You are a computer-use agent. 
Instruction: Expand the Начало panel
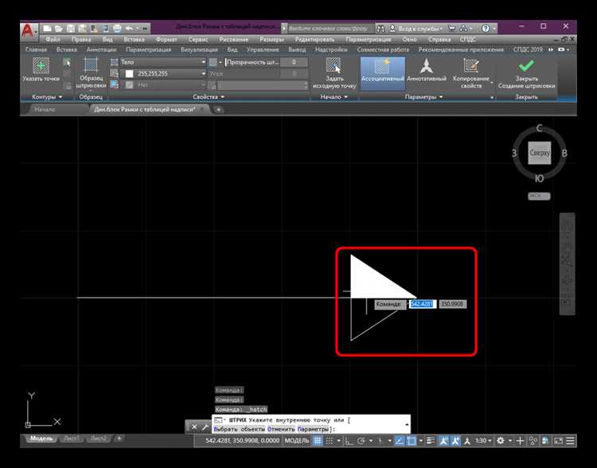click(x=334, y=97)
